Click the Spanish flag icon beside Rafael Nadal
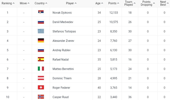The height and width of the screenshot is (100, 170). point(41,59)
